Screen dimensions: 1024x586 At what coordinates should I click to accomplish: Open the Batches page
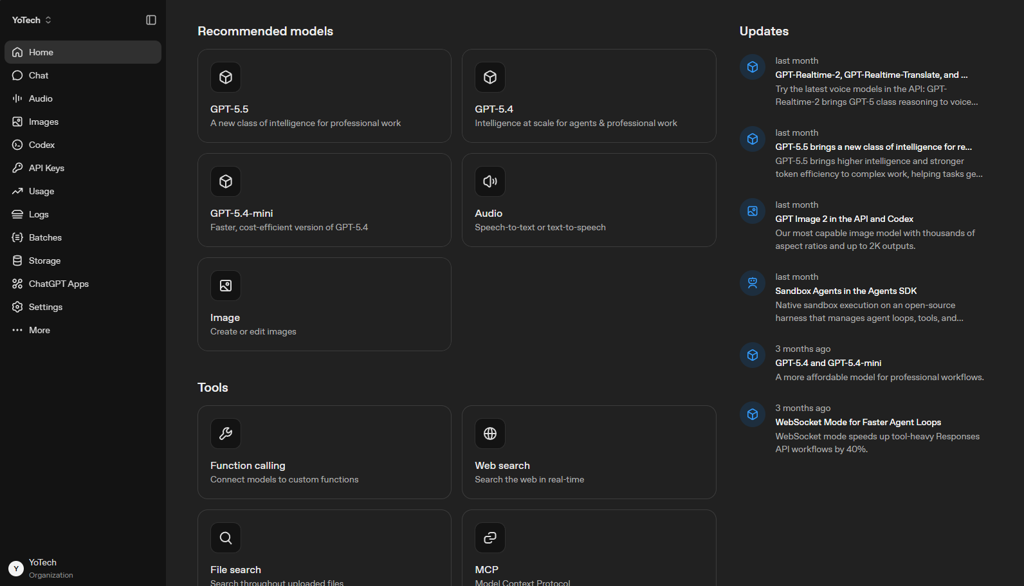(83, 237)
